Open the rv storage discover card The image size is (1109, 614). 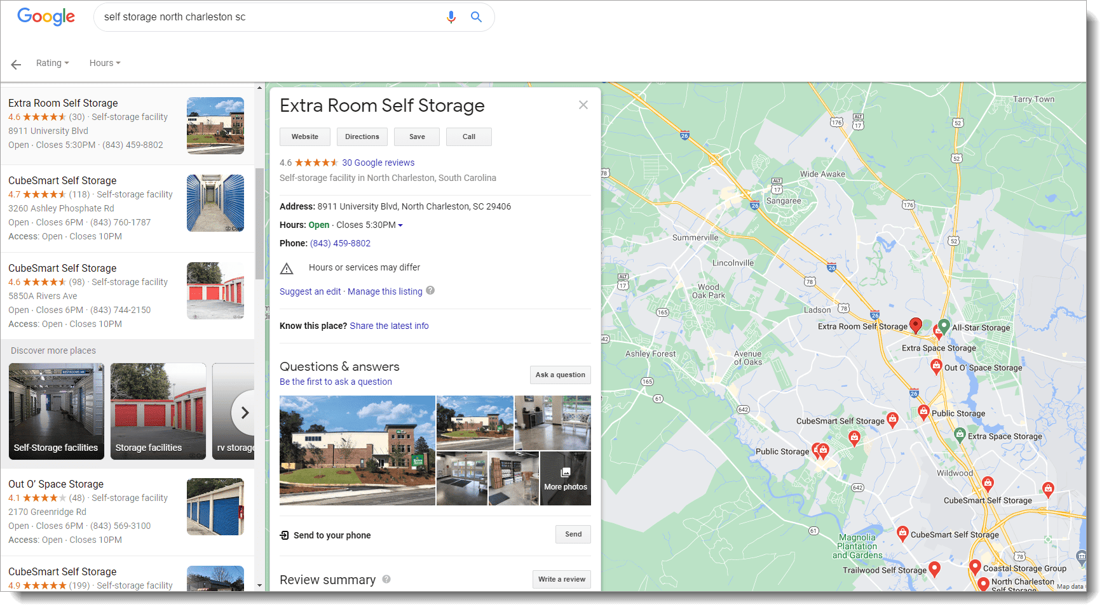point(233,411)
